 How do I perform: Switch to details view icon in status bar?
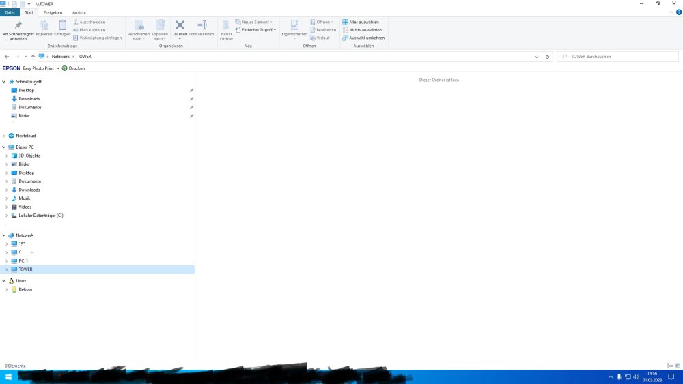coord(669,366)
